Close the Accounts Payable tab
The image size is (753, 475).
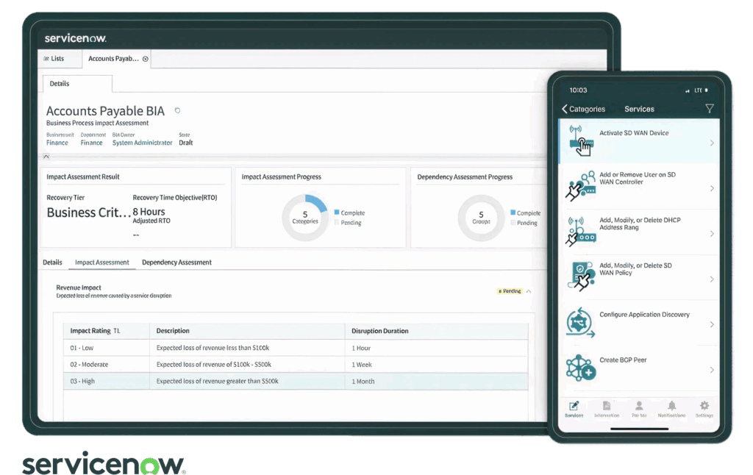pyautogui.click(x=145, y=59)
